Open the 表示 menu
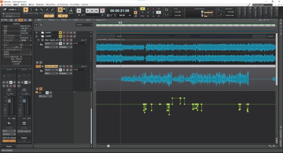 (24, 5)
